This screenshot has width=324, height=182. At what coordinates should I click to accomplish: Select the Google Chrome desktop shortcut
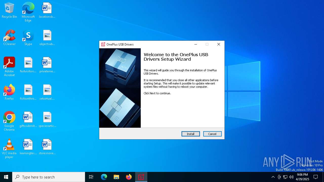tap(9, 121)
